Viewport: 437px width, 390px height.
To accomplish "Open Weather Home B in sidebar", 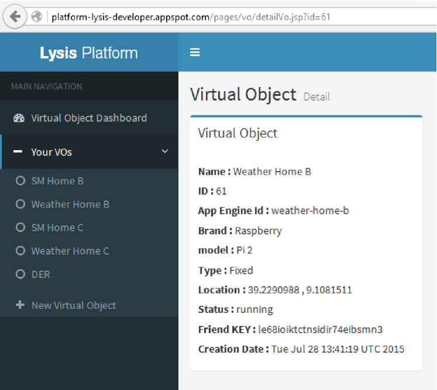I will coord(70,204).
